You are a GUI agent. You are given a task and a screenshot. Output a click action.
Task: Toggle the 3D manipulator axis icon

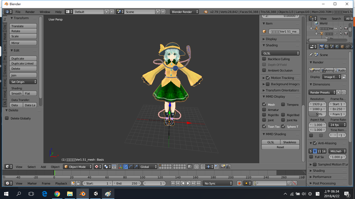pyautogui.click(x=121, y=167)
